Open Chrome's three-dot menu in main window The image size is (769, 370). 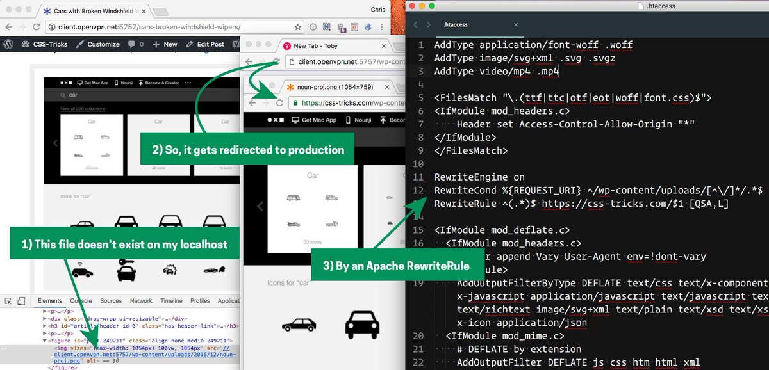[x=383, y=28]
